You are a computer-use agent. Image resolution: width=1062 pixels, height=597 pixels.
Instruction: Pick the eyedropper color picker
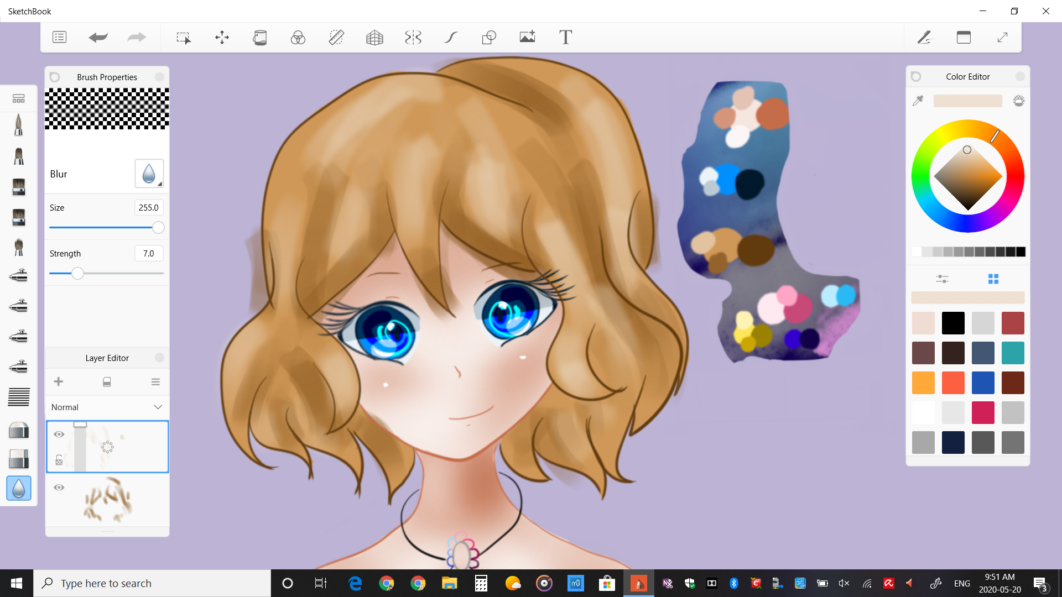(x=918, y=101)
